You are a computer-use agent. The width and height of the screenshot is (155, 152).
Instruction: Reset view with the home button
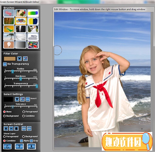tap(16, 129)
